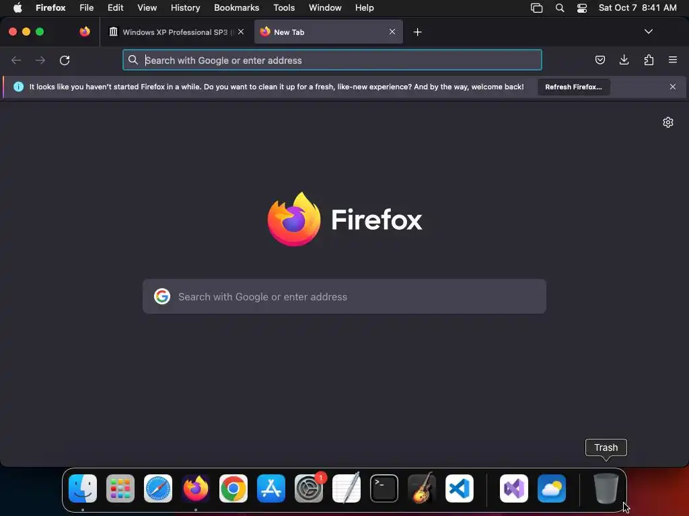This screenshot has width=689, height=516.
Task: Open Spotlight search in the menu bar
Action: (x=559, y=7)
